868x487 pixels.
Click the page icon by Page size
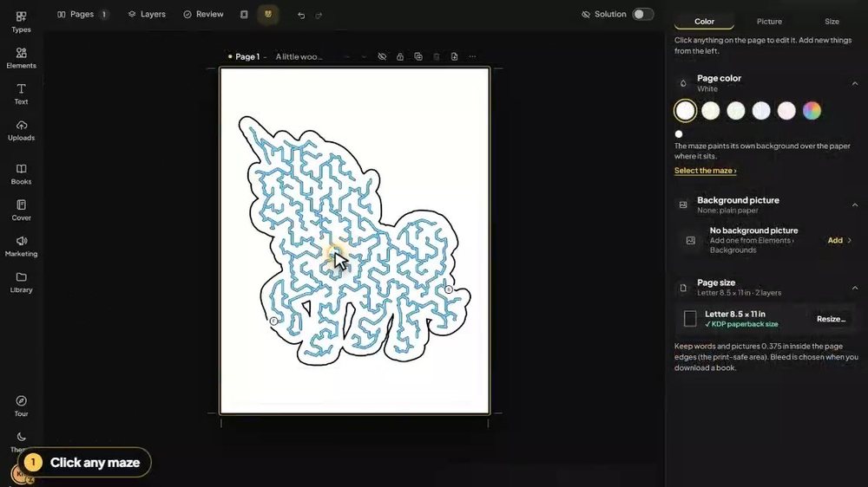683,288
